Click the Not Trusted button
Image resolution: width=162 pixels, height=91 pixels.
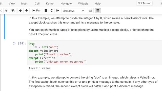(x=145, y=3)
